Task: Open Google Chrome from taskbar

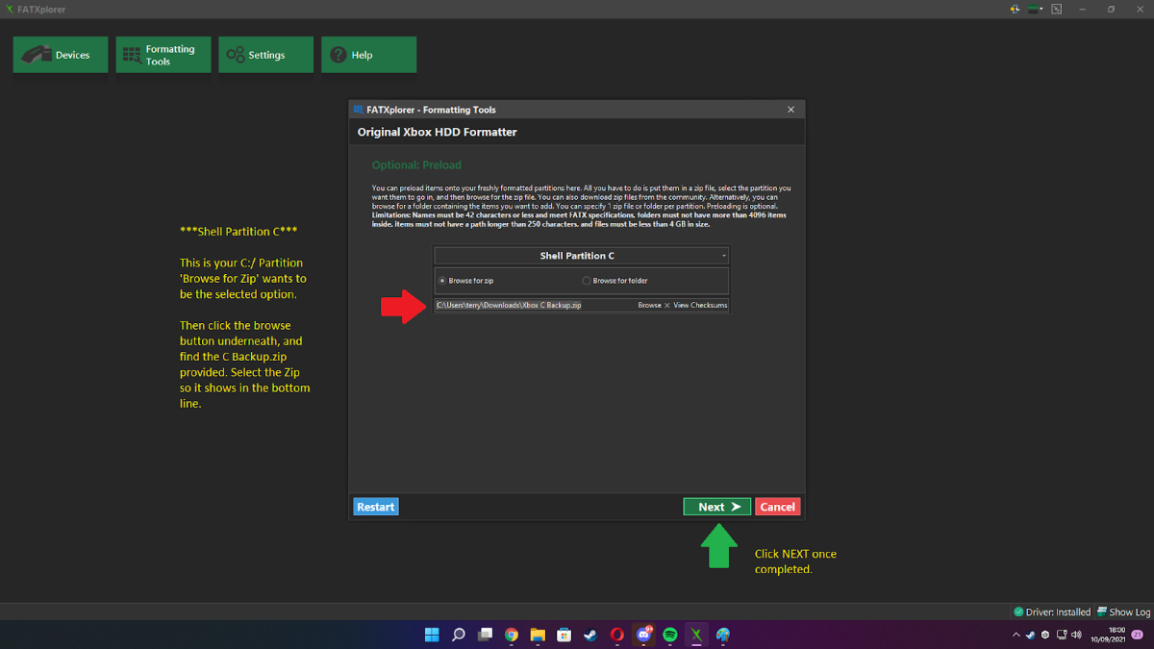Action: (x=512, y=635)
